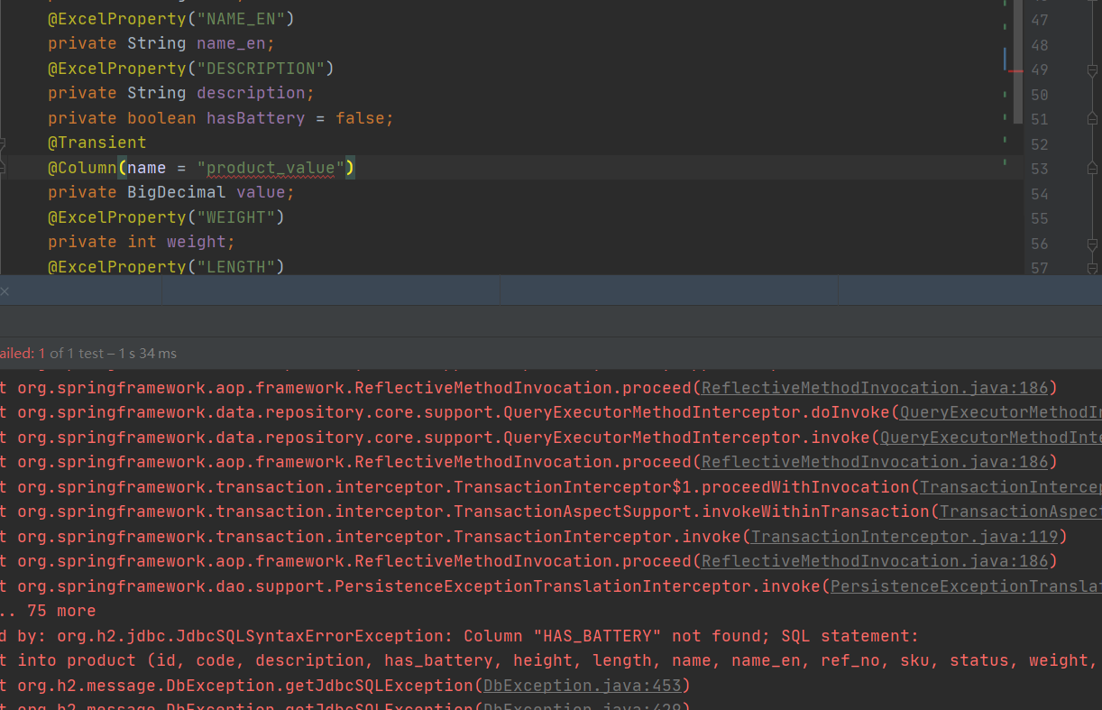Fold the code region at line 56
Viewport: 1102px width, 710px height.
[1092, 244]
